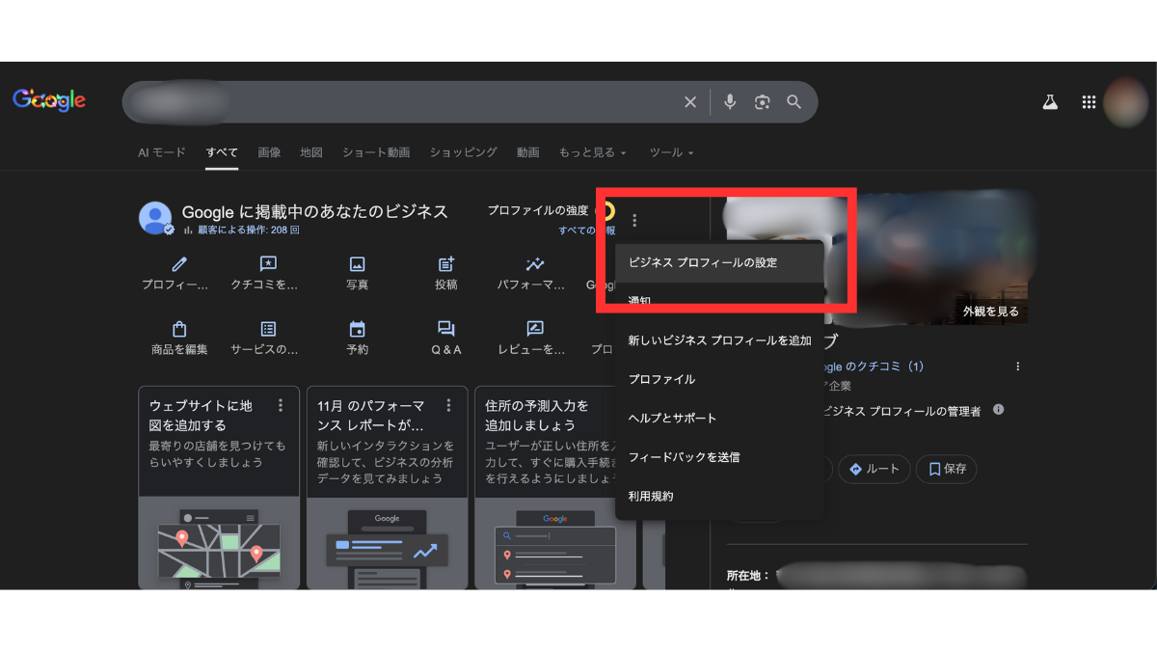Click the 予約 calendar icon
1157x651 pixels.
click(x=357, y=329)
